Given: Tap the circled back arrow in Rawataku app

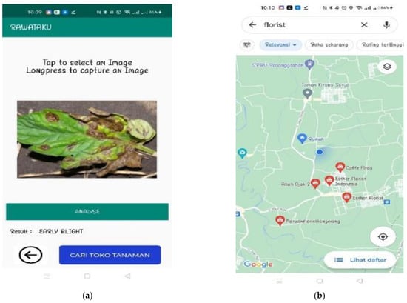Looking at the screenshot, I should click(x=30, y=255).
